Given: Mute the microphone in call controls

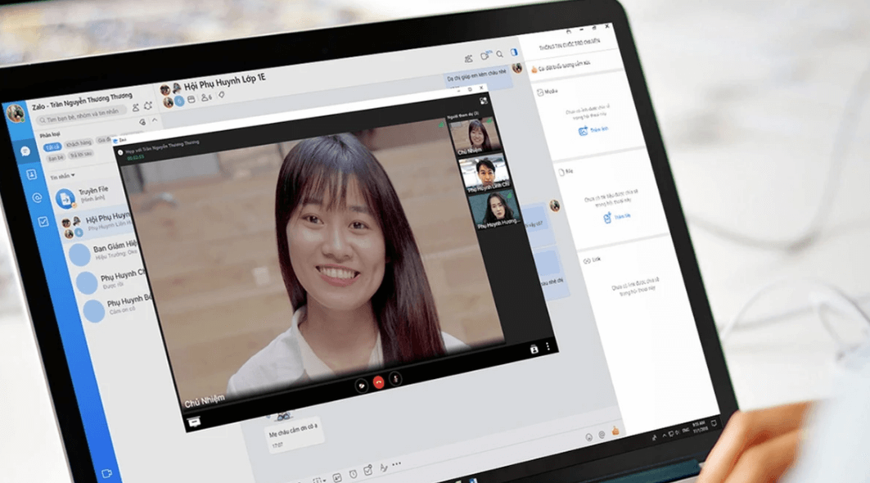Looking at the screenshot, I should coord(395,379).
